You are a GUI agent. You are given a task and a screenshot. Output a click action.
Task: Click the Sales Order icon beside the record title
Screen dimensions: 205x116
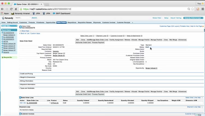click(x=20, y=27)
